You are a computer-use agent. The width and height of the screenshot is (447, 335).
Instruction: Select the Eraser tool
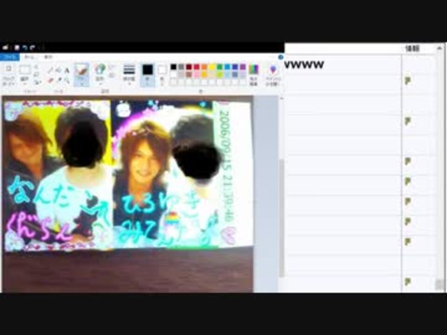pyautogui.click(x=50, y=80)
